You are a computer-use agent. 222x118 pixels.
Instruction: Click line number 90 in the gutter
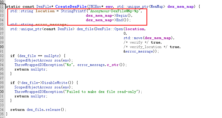point(2,47)
